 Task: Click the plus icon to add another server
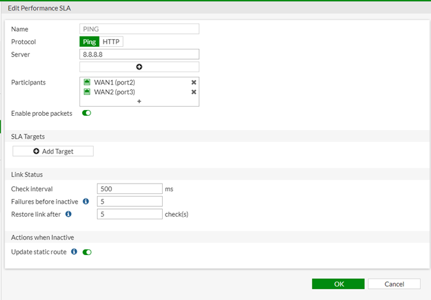coord(139,67)
